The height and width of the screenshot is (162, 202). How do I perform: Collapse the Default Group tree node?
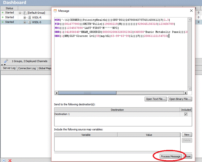coord(20,13)
